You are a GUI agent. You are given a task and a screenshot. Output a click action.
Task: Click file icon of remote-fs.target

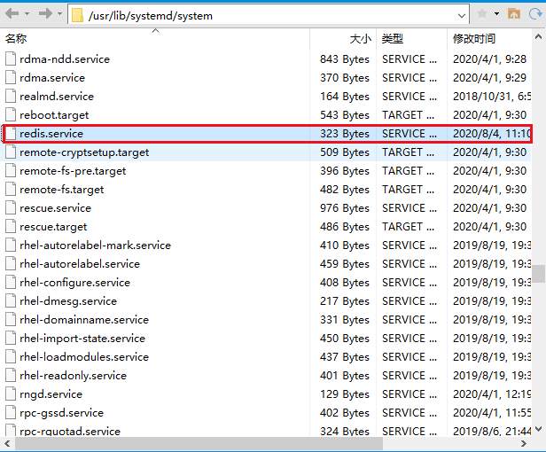pyautogui.click(x=11, y=190)
